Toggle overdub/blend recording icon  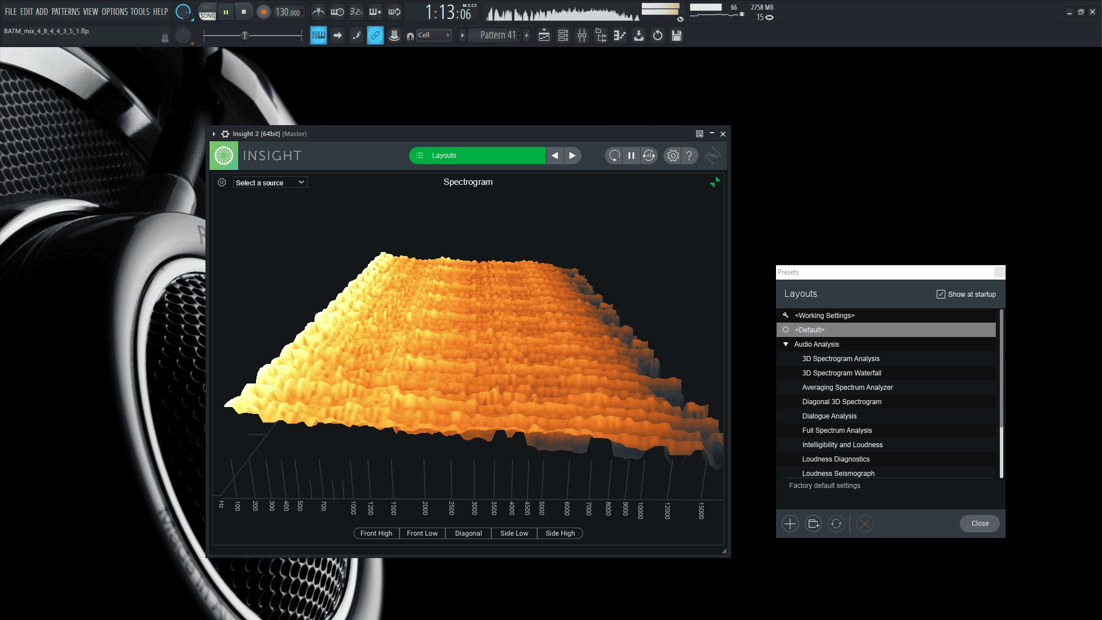(x=375, y=11)
